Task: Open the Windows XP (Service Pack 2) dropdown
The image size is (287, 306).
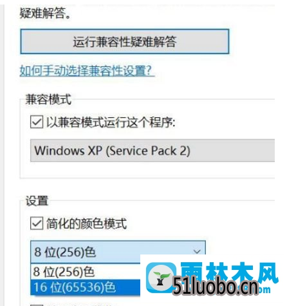Action: pyautogui.click(x=153, y=150)
